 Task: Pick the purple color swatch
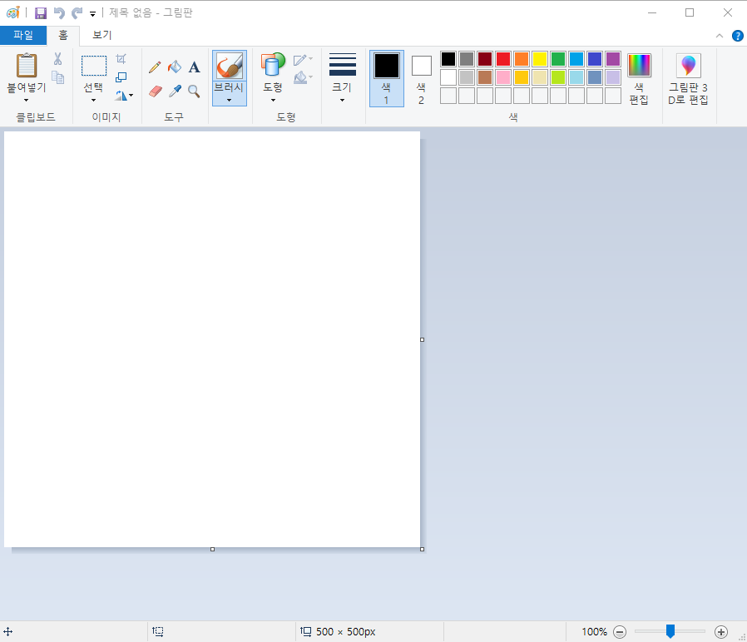tap(612, 58)
